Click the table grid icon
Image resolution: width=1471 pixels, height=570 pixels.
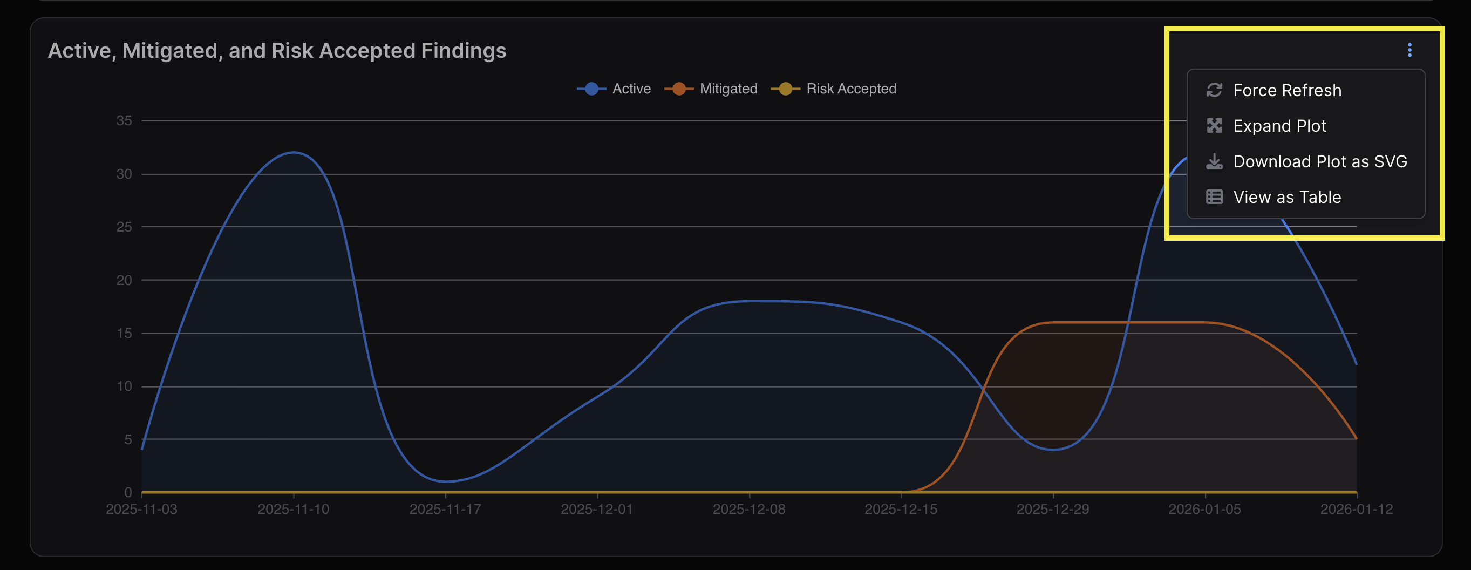click(1214, 197)
